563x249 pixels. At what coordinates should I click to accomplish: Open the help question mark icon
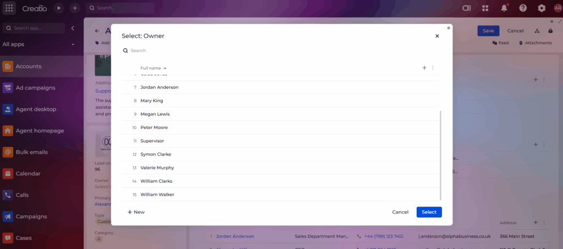tap(522, 8)
